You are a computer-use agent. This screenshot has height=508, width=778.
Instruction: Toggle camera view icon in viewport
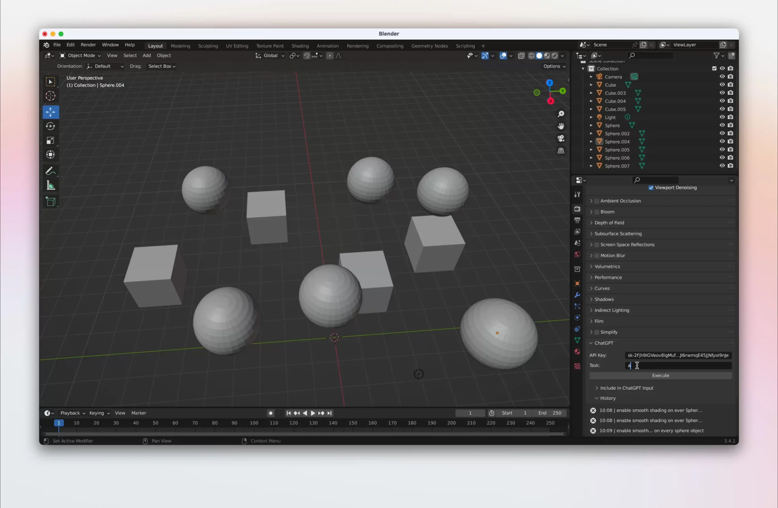(x=561, y=139)
